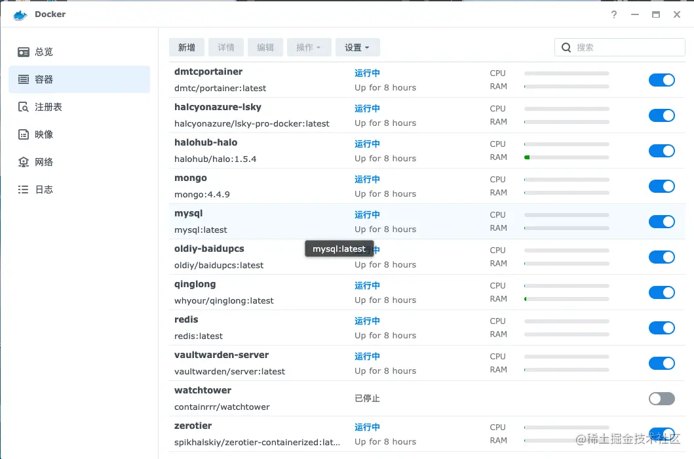Disable the halohub-halo container switch
This screenshot has width=694, height=459.
(662, 151)
